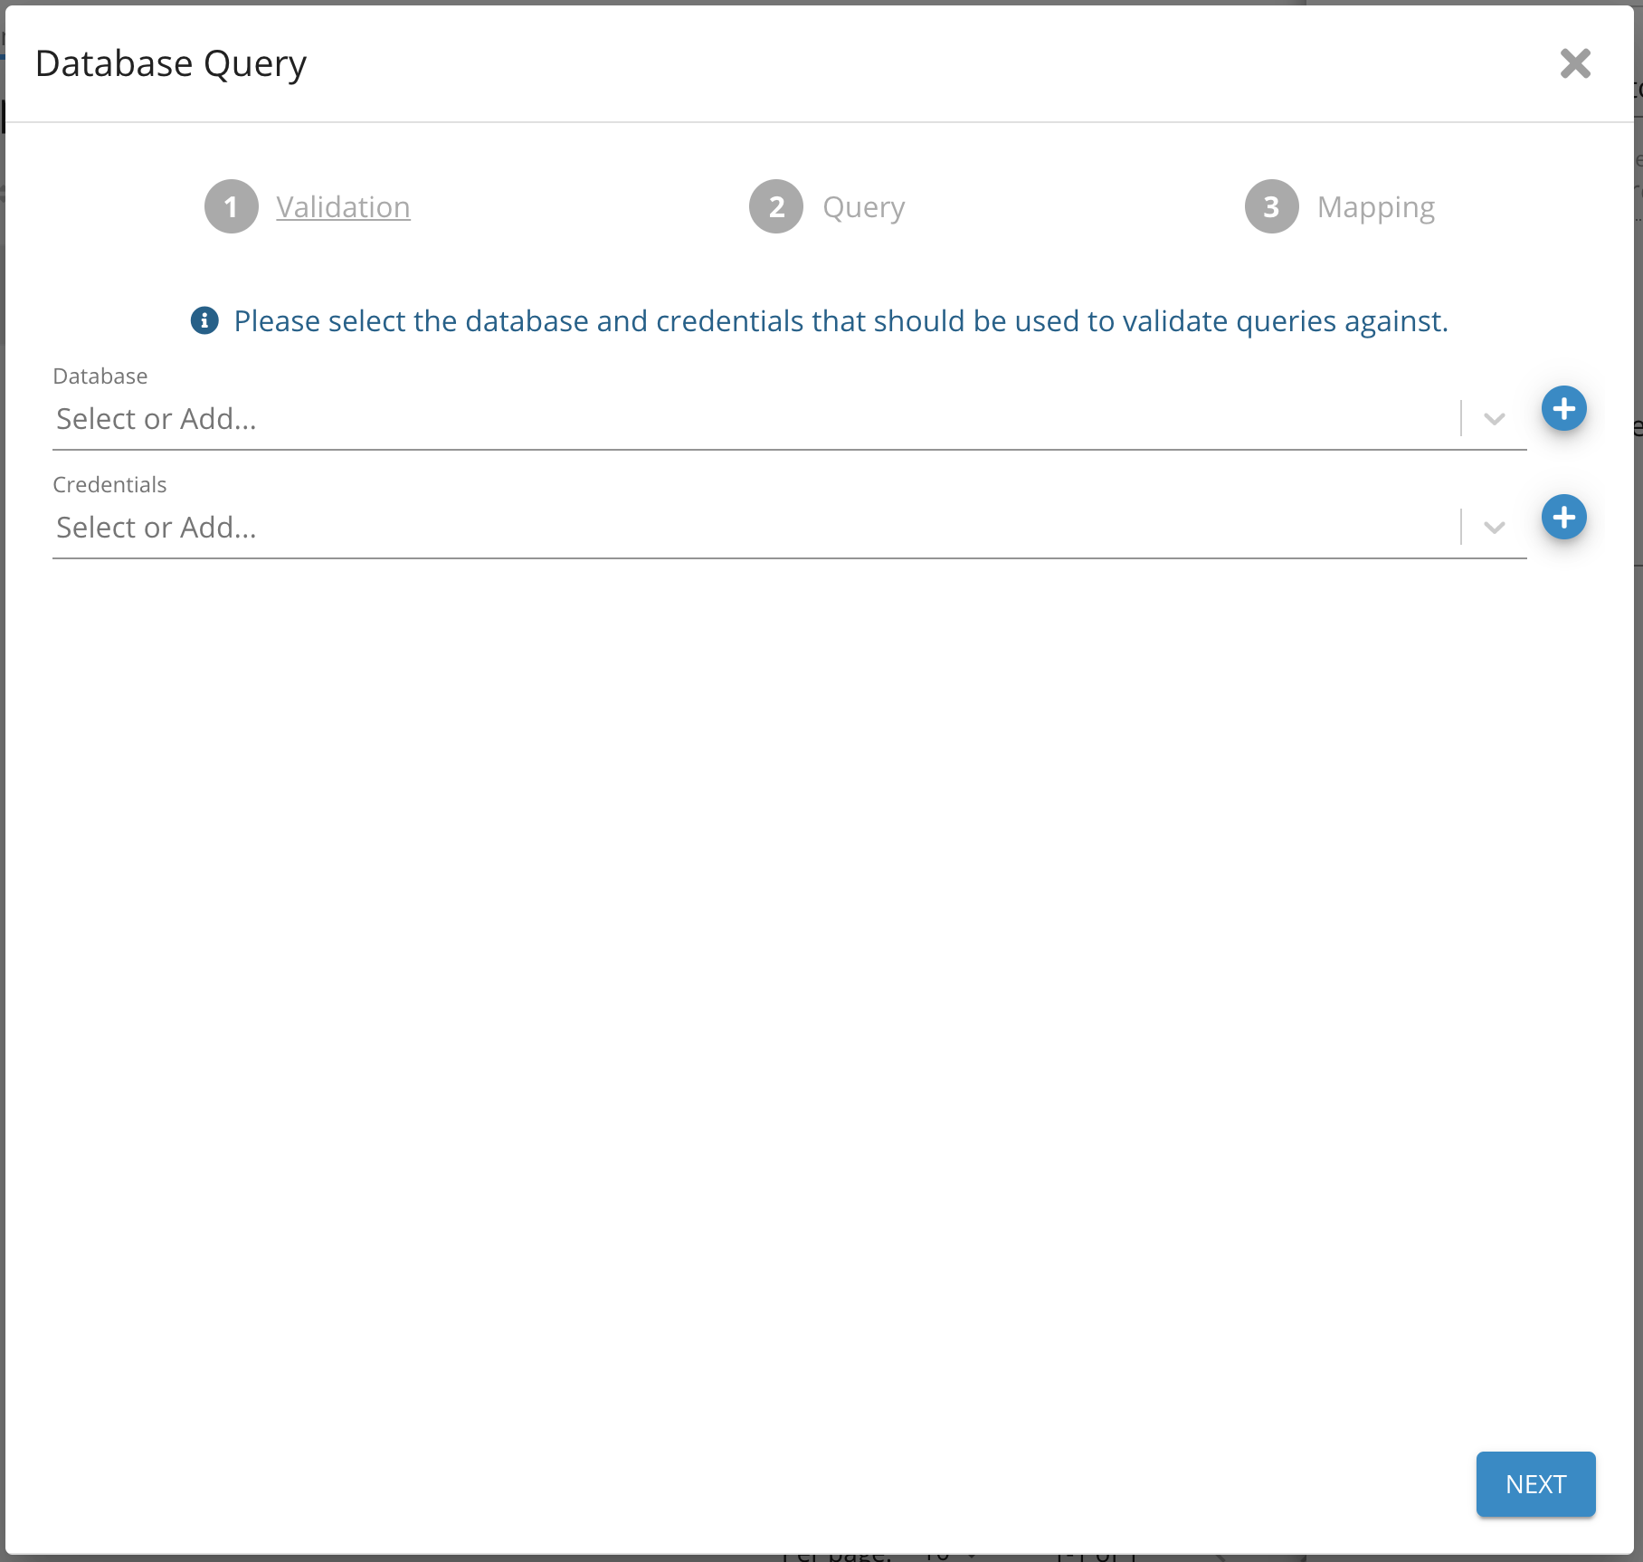This screenshot has width=1643, height=1562.
Task: Click the Credentials field label
Action: (109, 485)
